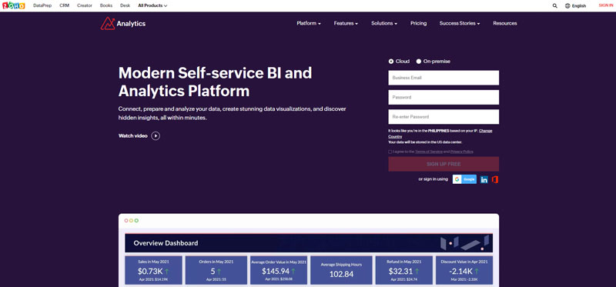Expand the Features dropdown menu
Viewport: 616px width, 287px height.
(346, 24)
